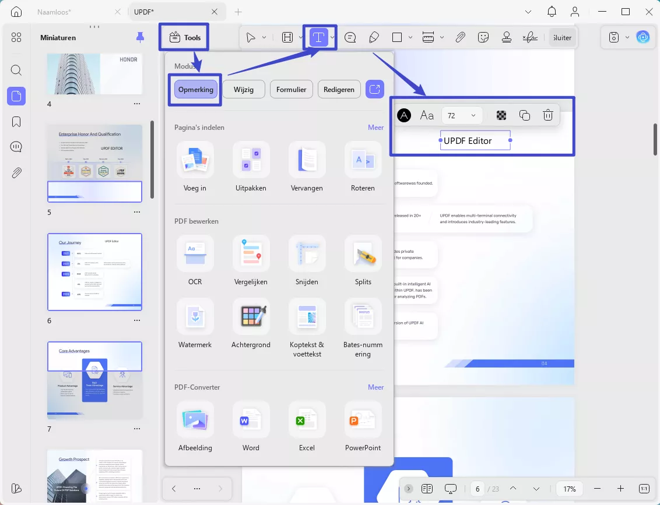Duplicate the text comment with copy icon
Image resolution: width=660 pixels, height=505 pixels.
click(x=525, y=115)
